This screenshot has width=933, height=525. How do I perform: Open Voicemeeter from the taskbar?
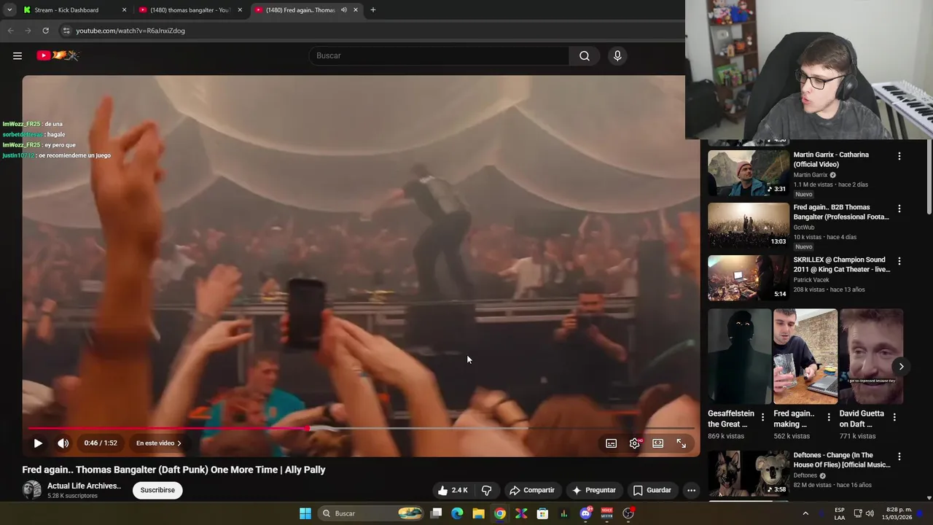606,513
